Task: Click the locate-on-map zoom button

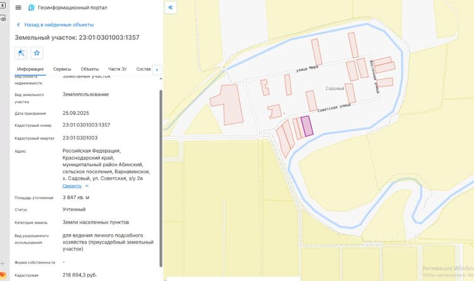Action: (21, 53)
